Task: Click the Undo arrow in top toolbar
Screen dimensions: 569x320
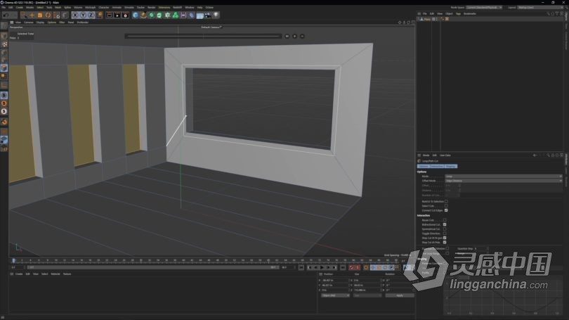Action: tap(6, 15)
